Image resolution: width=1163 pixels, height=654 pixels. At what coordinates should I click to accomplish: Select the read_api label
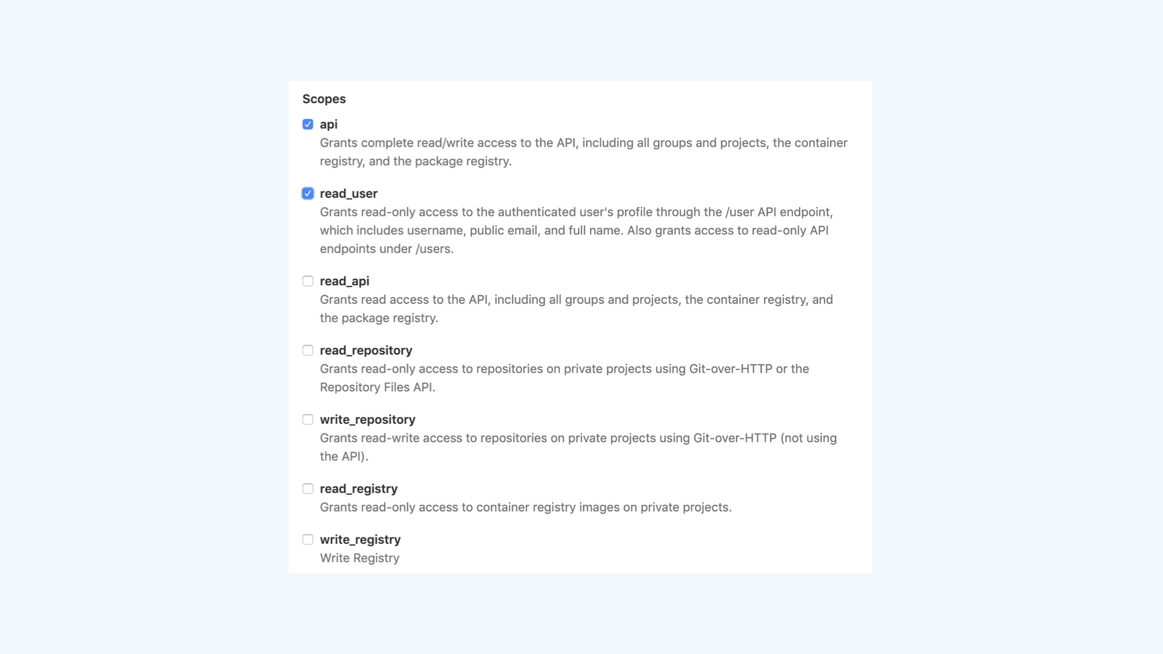click(344, 281)
